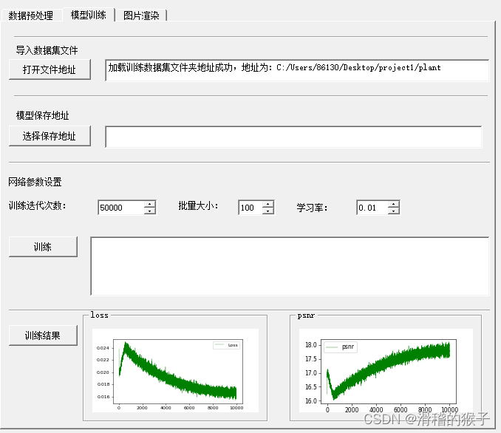501x433 pixels.
Task: Click the 学习率 value field showing 0.01
Action: pyautogui.click(x=372, y=208)
